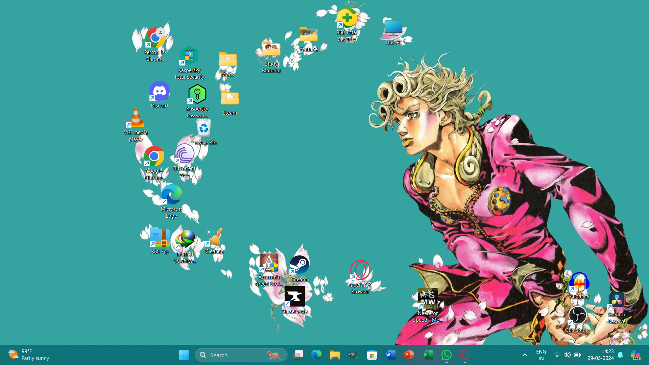
Task: Click the notification bell
Action: (620, 355)
